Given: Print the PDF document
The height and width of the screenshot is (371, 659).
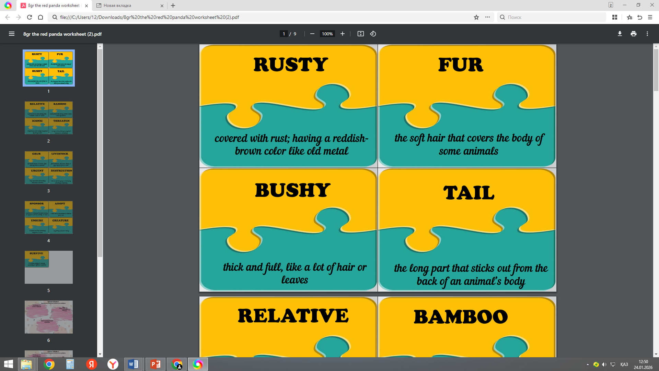Looking at the screenshot, I should [x=633, y=34].
